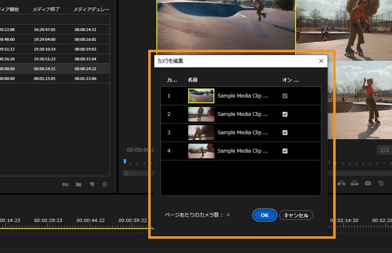Disable camera 3 using its checkbox
Image resolution: width=392 pixels, height=253 pixels.
[285, 133]
